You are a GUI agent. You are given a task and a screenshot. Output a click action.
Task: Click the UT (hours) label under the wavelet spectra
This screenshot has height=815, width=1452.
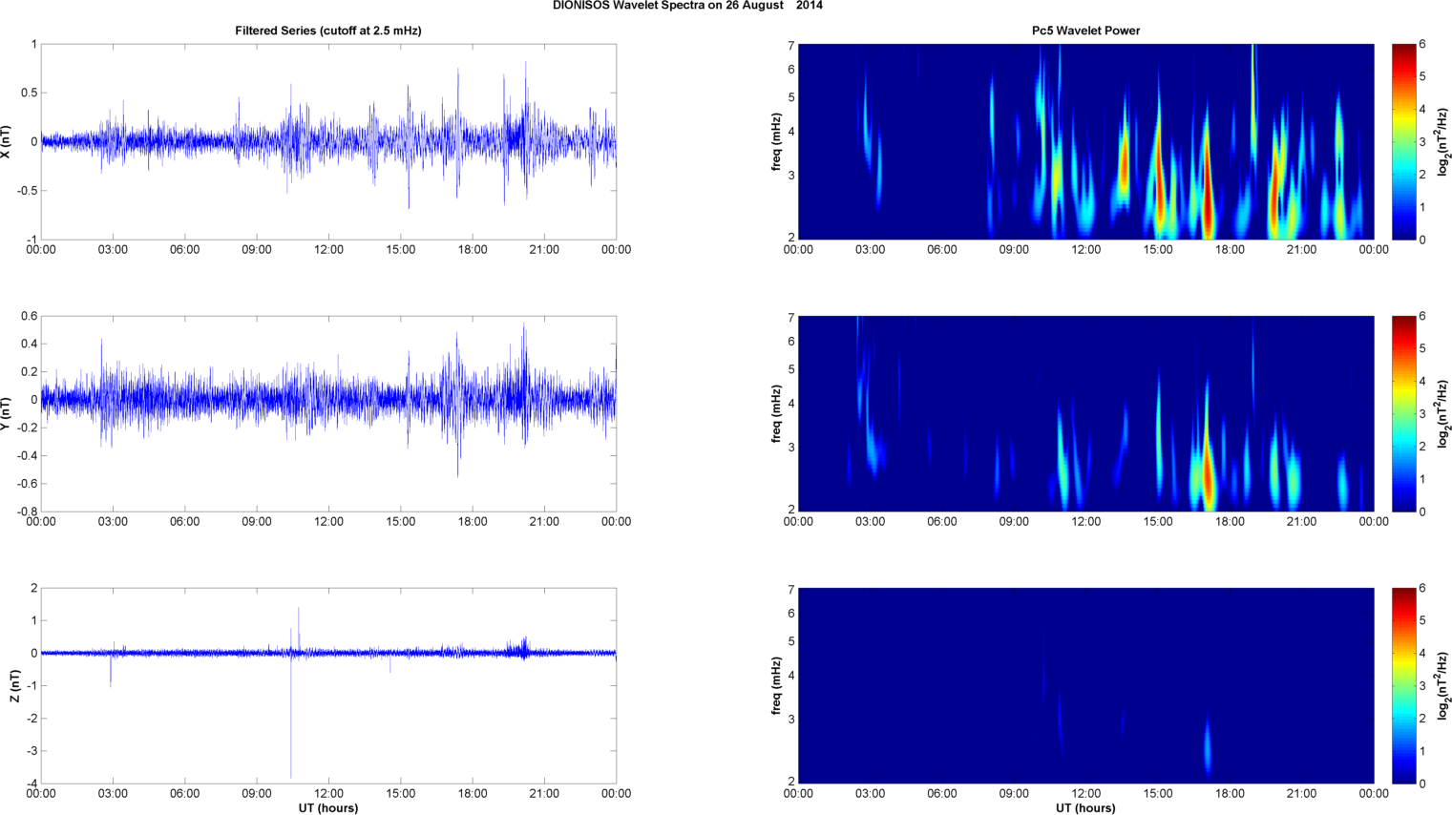(x=1085, y=807)
